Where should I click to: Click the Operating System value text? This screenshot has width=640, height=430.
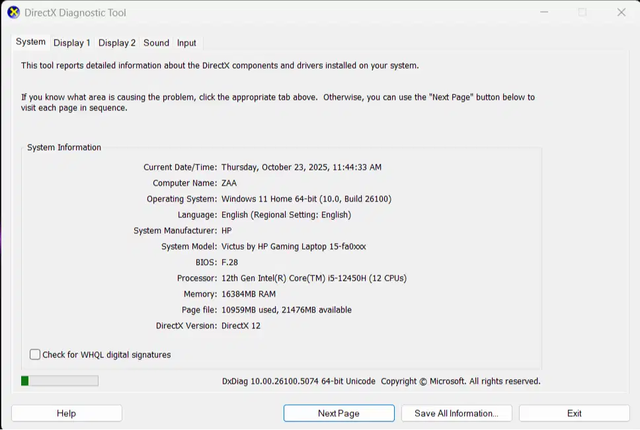[306, 199]
